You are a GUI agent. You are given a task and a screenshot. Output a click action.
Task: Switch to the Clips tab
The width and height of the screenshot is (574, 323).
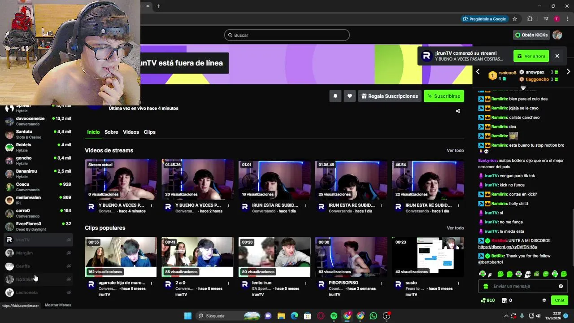[149, 132]
